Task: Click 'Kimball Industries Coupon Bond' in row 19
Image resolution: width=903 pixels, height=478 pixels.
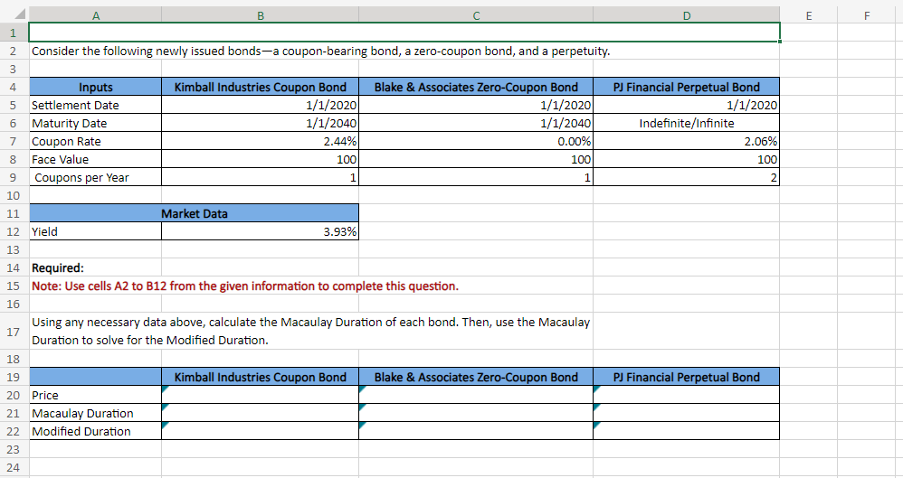Action: pyautogui.click(x=261, y=377)
